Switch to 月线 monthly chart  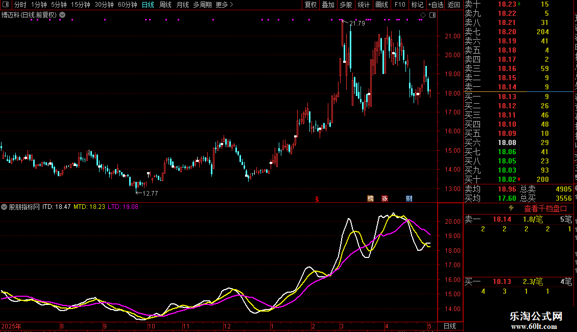click(x=182, y=5)
